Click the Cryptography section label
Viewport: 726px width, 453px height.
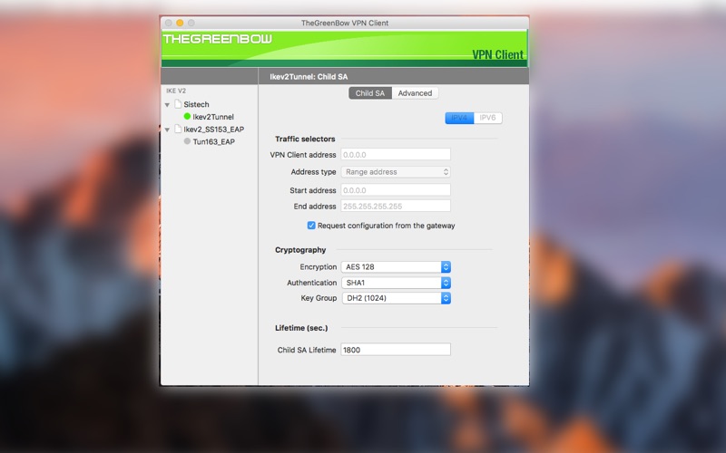pyautogui.click(x=300, y=250)
